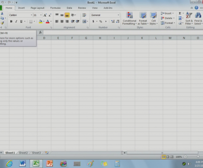Toggle Italic formatting

tap(16, 21)
